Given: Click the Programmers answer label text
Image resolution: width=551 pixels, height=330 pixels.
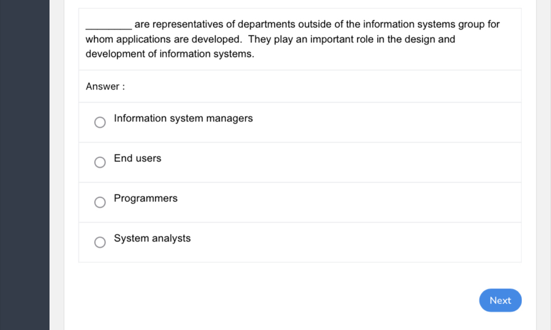Looking at the screenshot, I should (x=145, y=198).
